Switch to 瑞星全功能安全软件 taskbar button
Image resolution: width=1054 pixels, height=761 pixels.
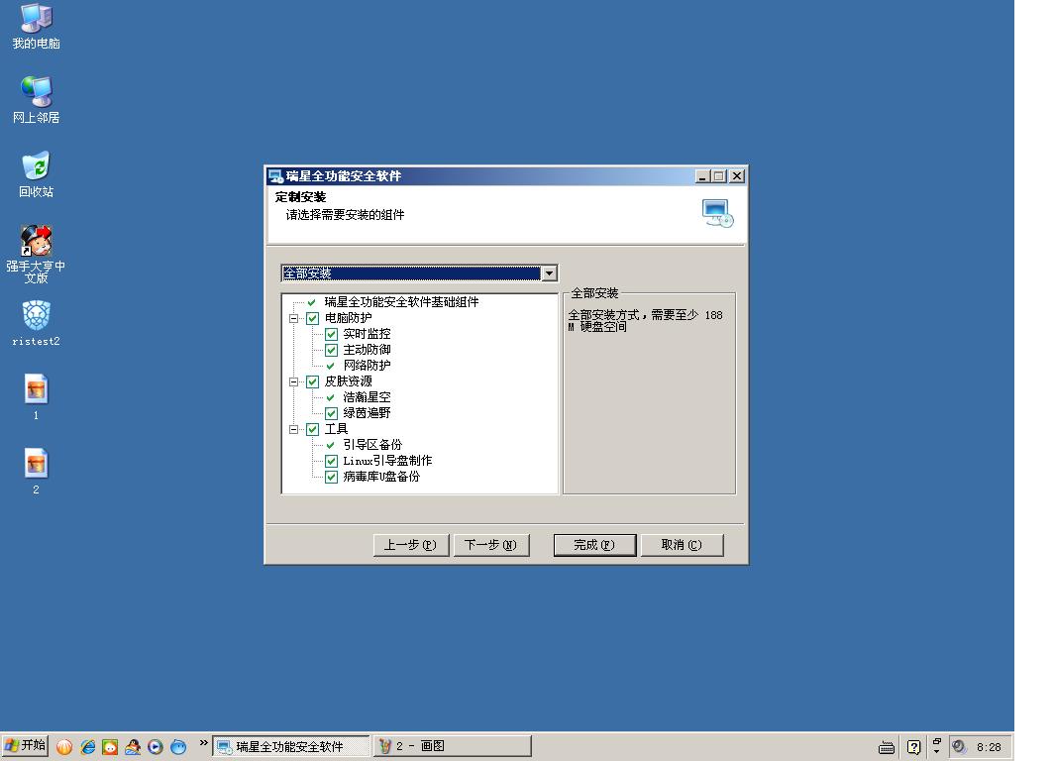point(291,746)
